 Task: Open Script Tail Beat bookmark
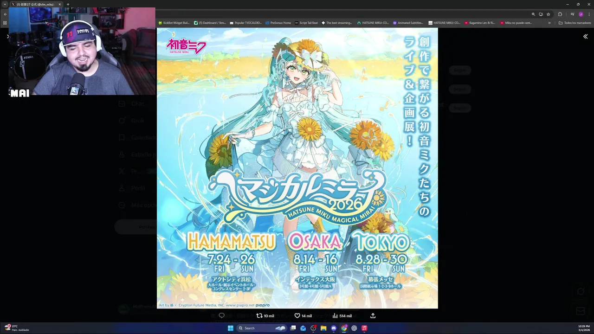pos(306,23)
